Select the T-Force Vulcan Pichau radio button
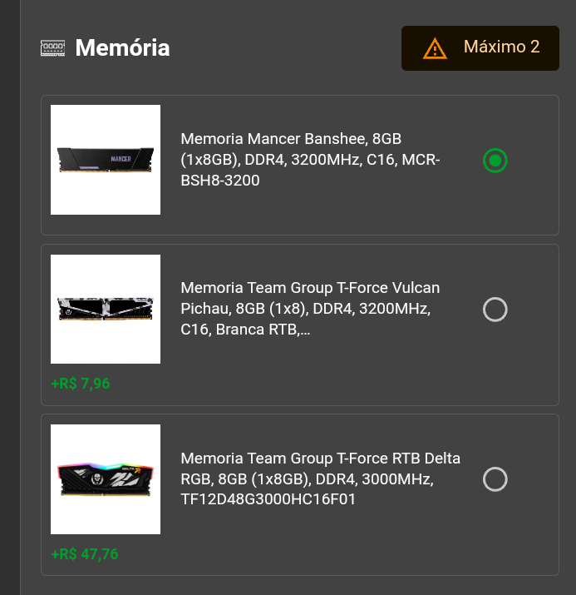 [495, 310]
